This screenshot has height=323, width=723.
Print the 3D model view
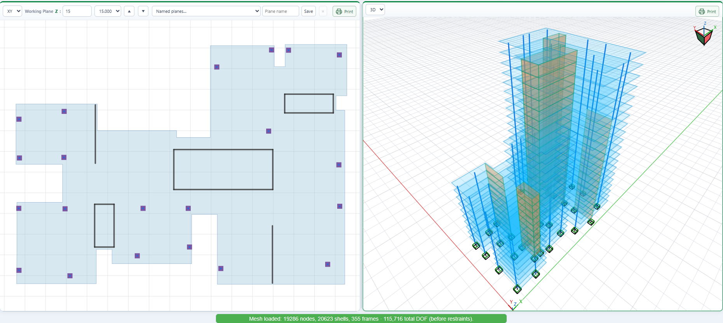coord(707,11)
